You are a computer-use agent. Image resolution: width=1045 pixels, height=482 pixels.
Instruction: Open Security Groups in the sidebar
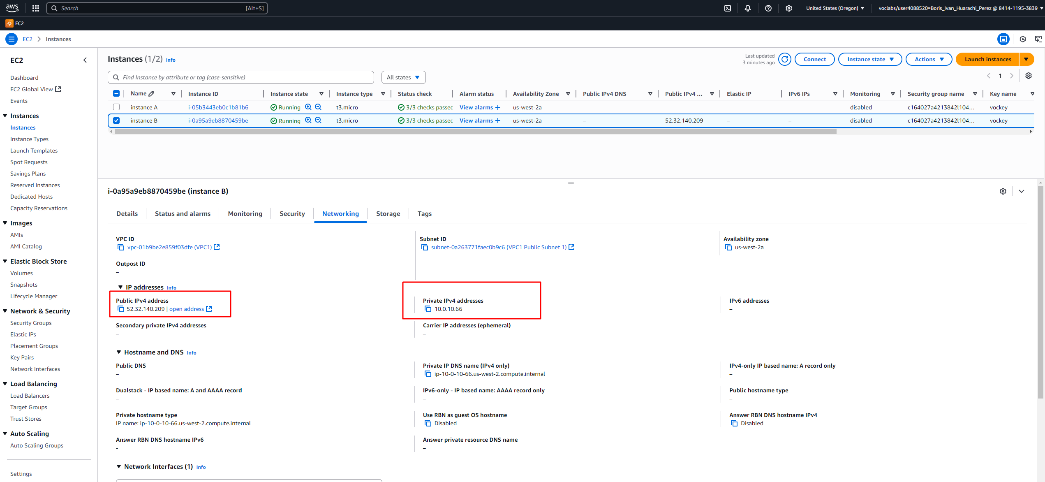31,323
